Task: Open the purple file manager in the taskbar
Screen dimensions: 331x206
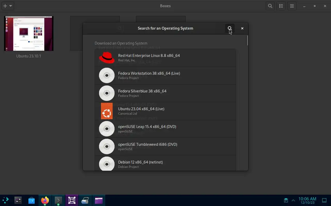Action: tap(99, 200)
